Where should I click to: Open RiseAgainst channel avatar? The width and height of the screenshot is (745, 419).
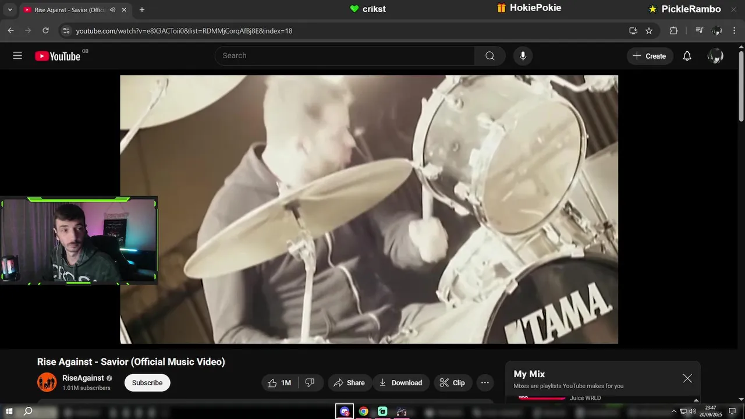(47, 382)
